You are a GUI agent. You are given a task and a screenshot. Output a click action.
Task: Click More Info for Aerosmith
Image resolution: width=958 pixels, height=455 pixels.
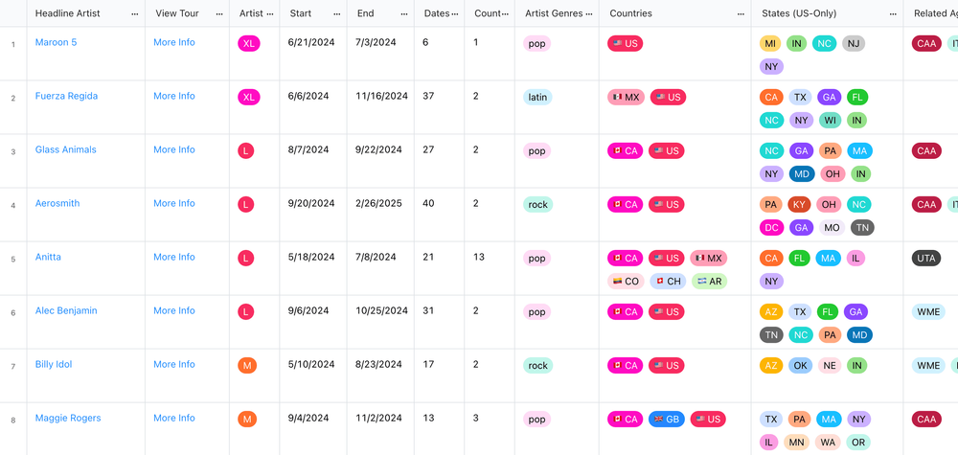tap(174, 203)
